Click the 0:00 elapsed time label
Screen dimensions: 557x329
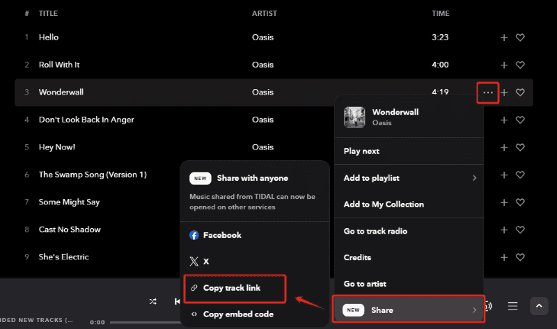click(x=97, y=322)
